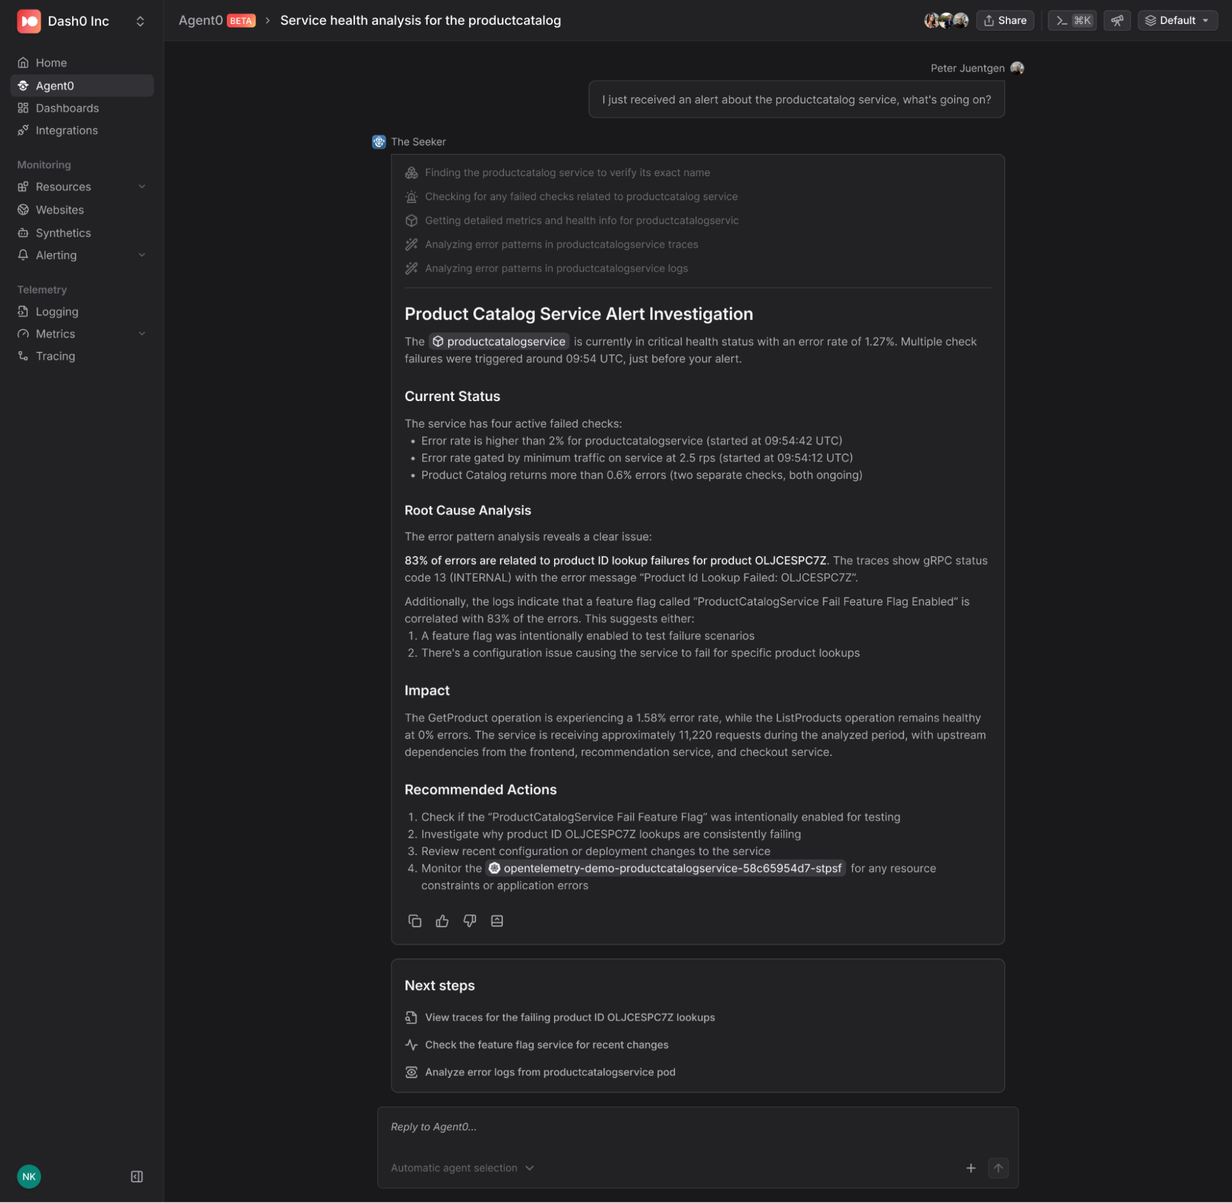Open the command palette ⌘K button
This screenshot has height=1203, width=1232.
(1073, 20)
